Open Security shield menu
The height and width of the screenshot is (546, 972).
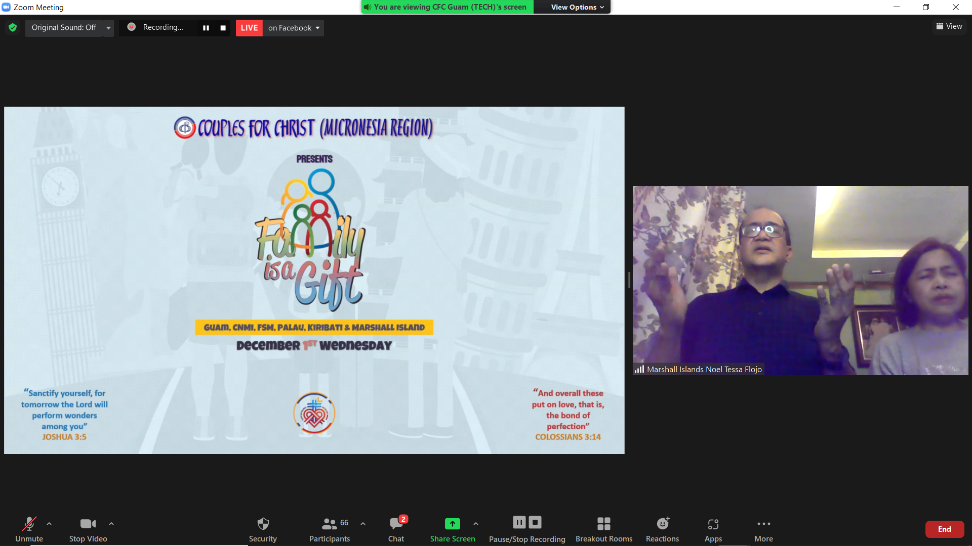(x=263, y=529)
